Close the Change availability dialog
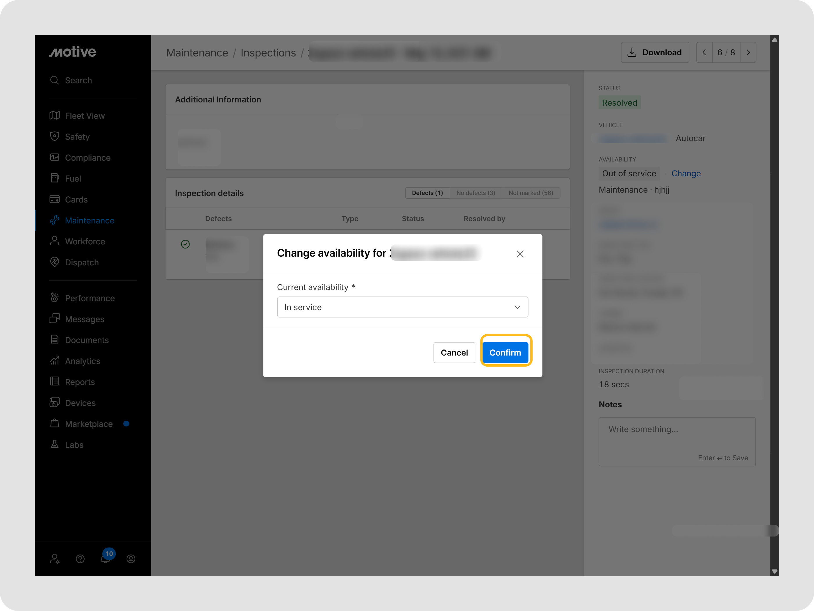 point(520,254)
